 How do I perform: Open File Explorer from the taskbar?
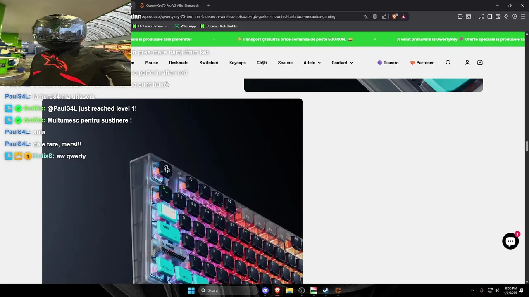(x=289, y=290)
